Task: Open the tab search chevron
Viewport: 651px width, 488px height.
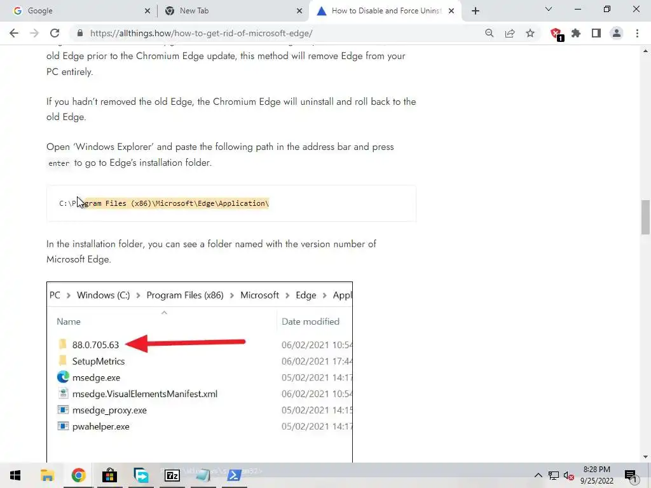Action: pyautogui.click(x=549, y=9)
